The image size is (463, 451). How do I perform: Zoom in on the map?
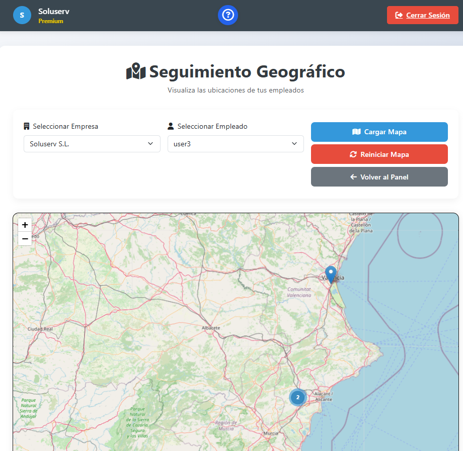pos(25,225)
